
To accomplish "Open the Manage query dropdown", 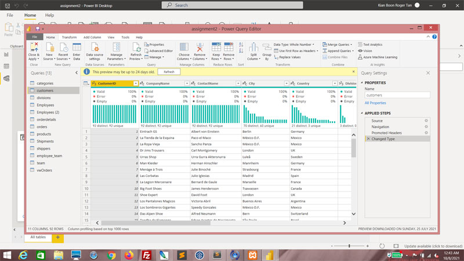I will click(154, 57).
